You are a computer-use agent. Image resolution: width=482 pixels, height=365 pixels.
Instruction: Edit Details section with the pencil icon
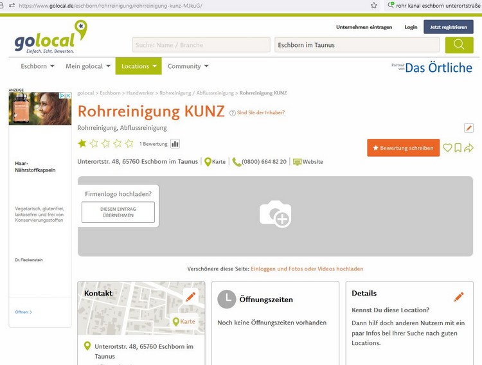[x=459, y=297]
